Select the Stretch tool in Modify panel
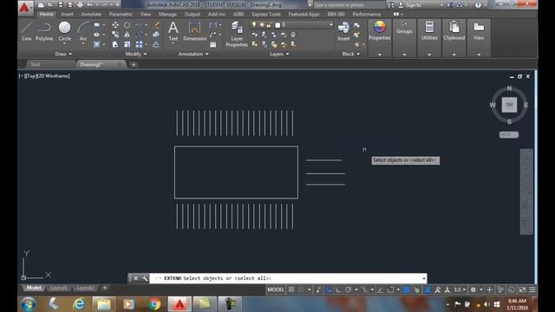 (x=115, y=44)
